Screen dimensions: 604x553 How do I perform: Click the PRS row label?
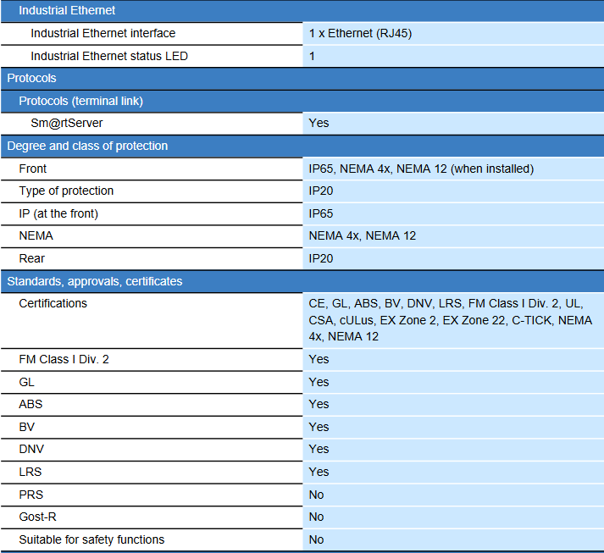[x=31, y=495]
